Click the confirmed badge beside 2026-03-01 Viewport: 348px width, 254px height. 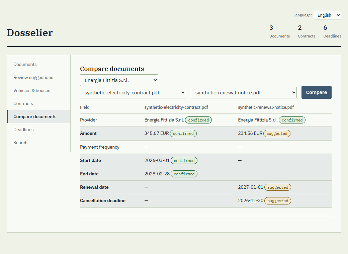coord(184,161)
